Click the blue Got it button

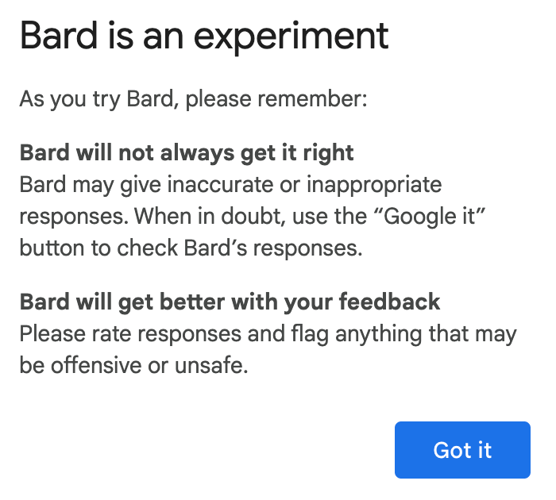(x=461, y=450)
